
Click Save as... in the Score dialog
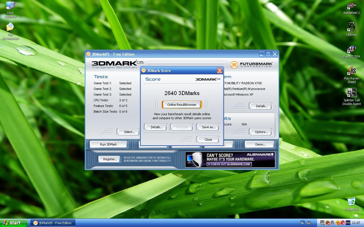pos(208,127)
